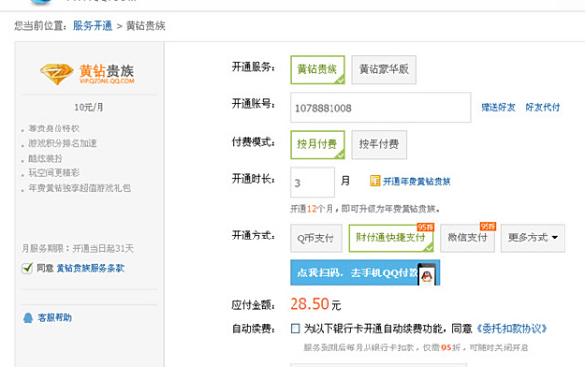
Task: Select 微信支付 payment method
Action: pos(467,239)
